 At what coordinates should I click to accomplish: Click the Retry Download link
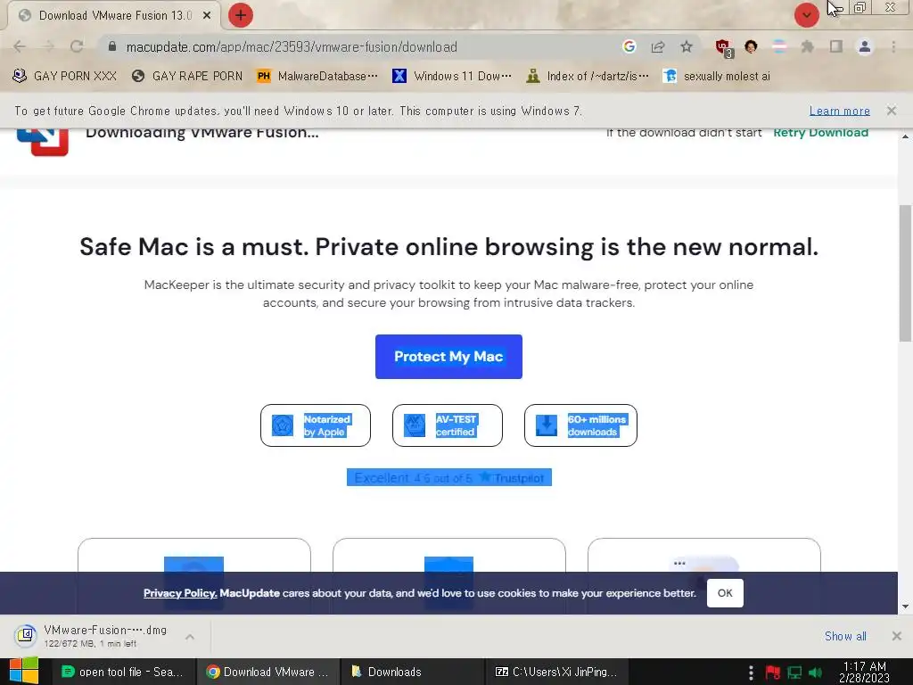click(820, 133)
